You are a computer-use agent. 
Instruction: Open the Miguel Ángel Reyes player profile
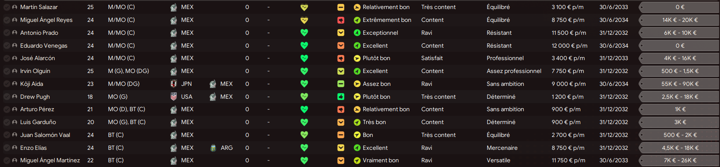(x=46, y=20)
